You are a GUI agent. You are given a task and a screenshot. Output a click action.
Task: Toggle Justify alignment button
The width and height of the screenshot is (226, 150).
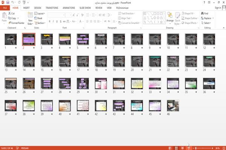(98, 21)
